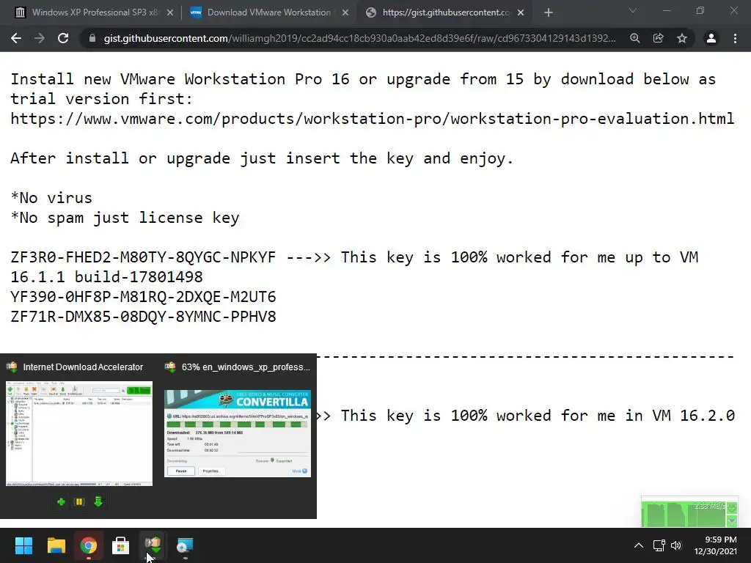The image size is (751, 563).
Task: Open Chrome's three-dot menu
Action: [735, 38]
